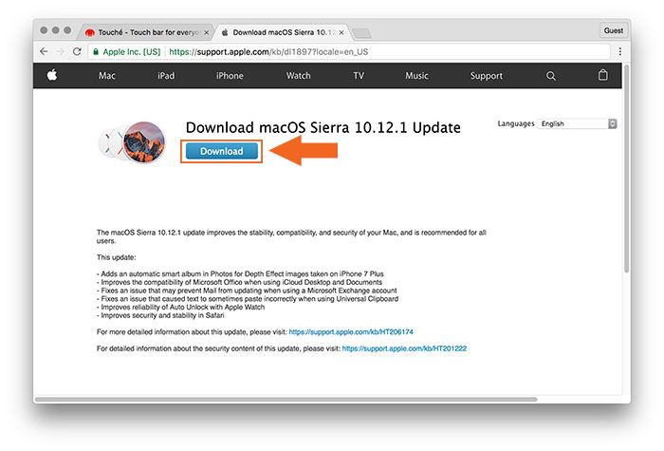Click the blue Download button
Image resolution: width=664 pixels, height=451 pixels.
tap(221, 151)
